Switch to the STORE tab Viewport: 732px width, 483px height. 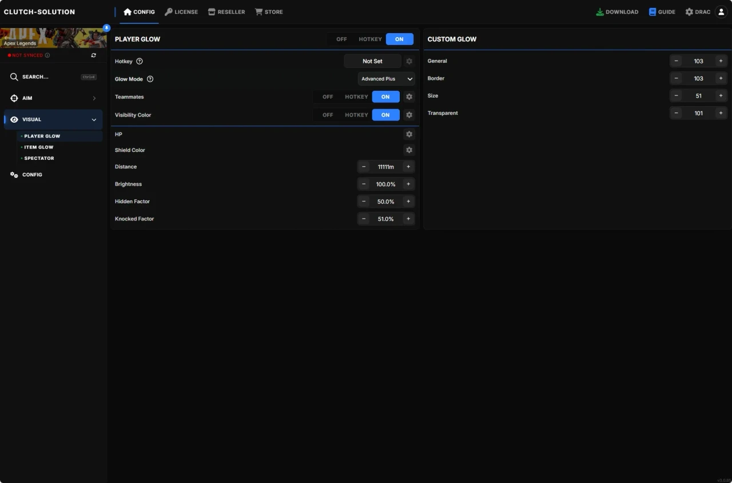pos(269,11)
